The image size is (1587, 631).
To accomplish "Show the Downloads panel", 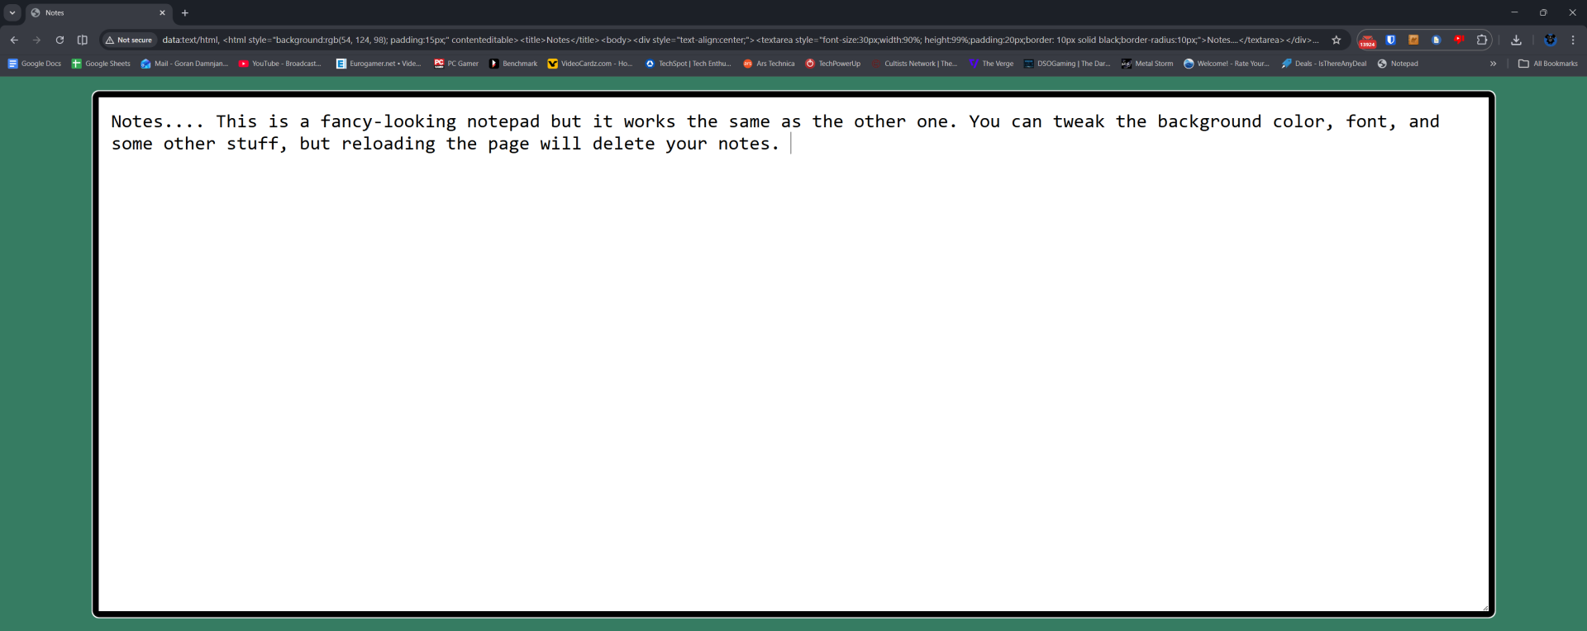I will (x=1516, y=40).
